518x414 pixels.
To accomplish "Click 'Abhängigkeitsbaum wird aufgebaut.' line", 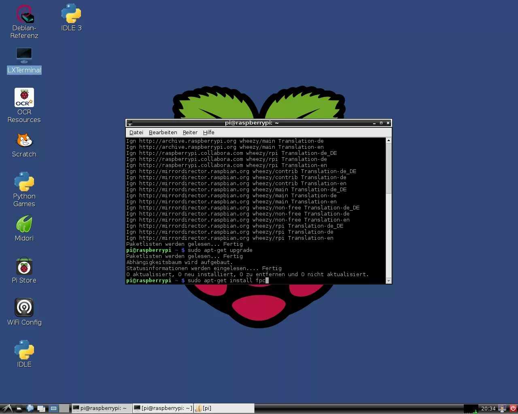I will coord(179,262).
